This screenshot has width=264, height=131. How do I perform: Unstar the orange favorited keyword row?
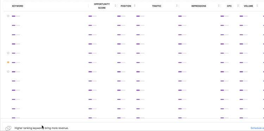[8, 62]
